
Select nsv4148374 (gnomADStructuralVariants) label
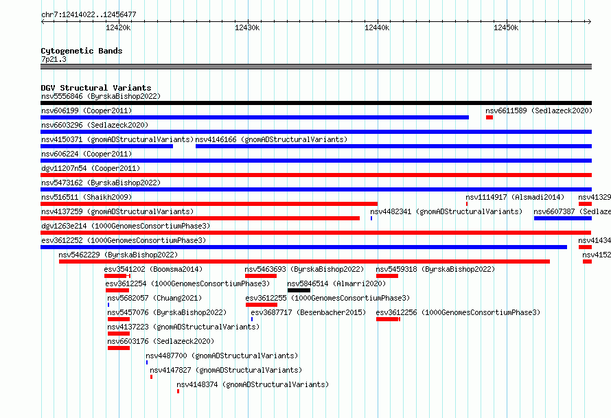pyautogui.click(x=253, y=384)
